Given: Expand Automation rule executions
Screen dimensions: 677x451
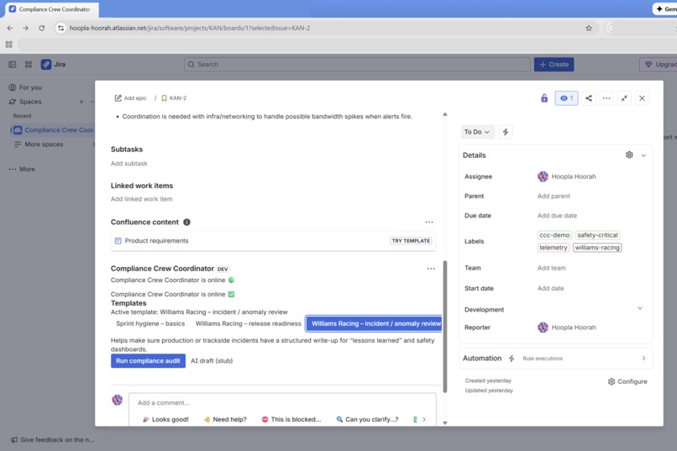Looking at the screenshot, I should coord(643,359).
